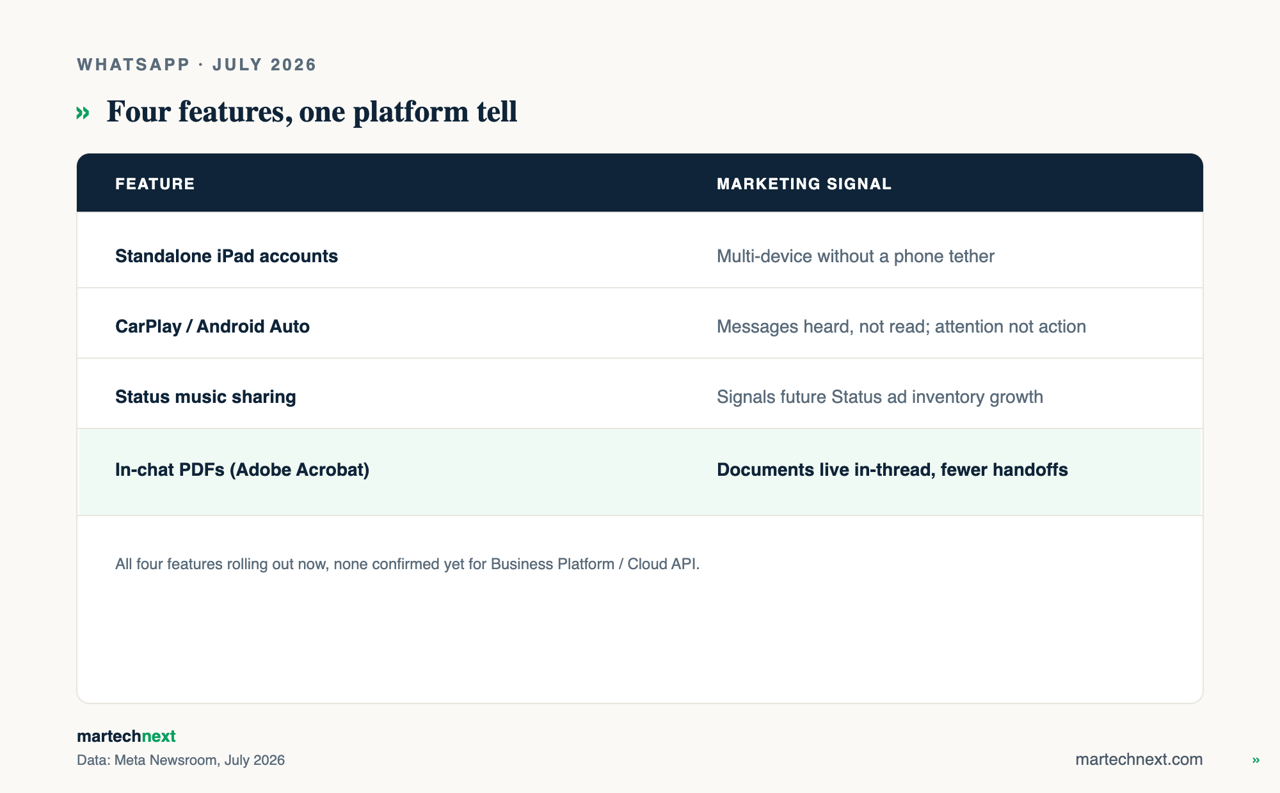1280x793 pixels.
Task: Select the "Standalone iPad accounts" cell
Action: point(227,256)
